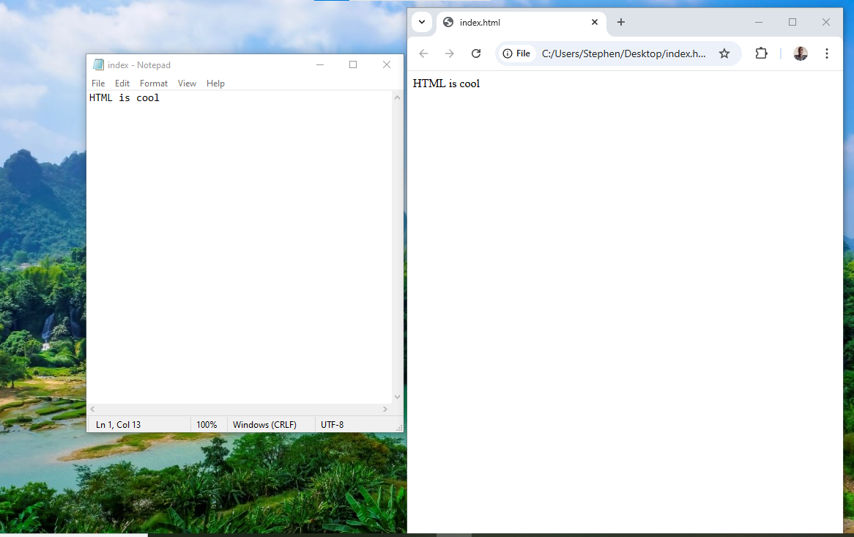Close the Chrome window
The width and height of the screenshot is (854, 537).
(x=826, y=22)
